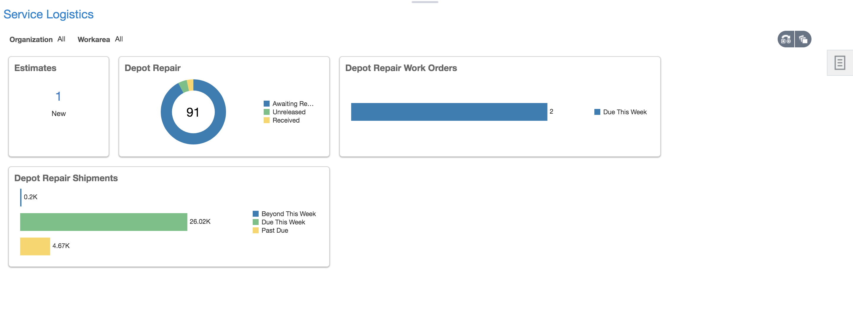Open the Organization All filter
Screen dimensions: 853x328
61,39
